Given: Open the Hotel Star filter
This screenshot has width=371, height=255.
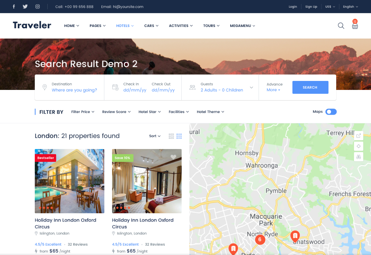Looking at the screenshot, I should 149,112.
